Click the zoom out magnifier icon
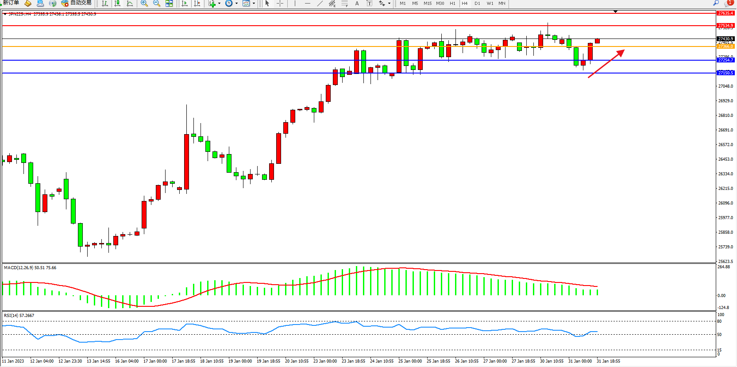Screen dimensions: 737x367 (x=157, y=3)
